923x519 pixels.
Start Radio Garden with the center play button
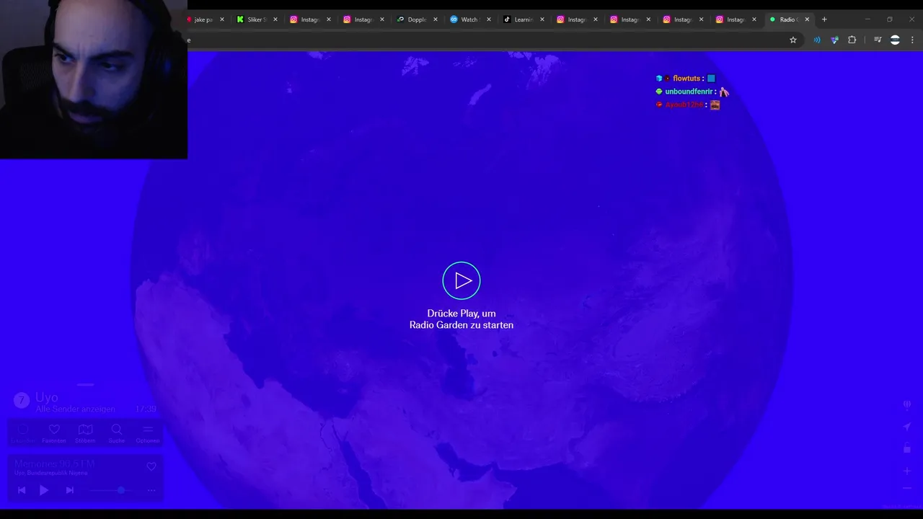pos(461,280)
